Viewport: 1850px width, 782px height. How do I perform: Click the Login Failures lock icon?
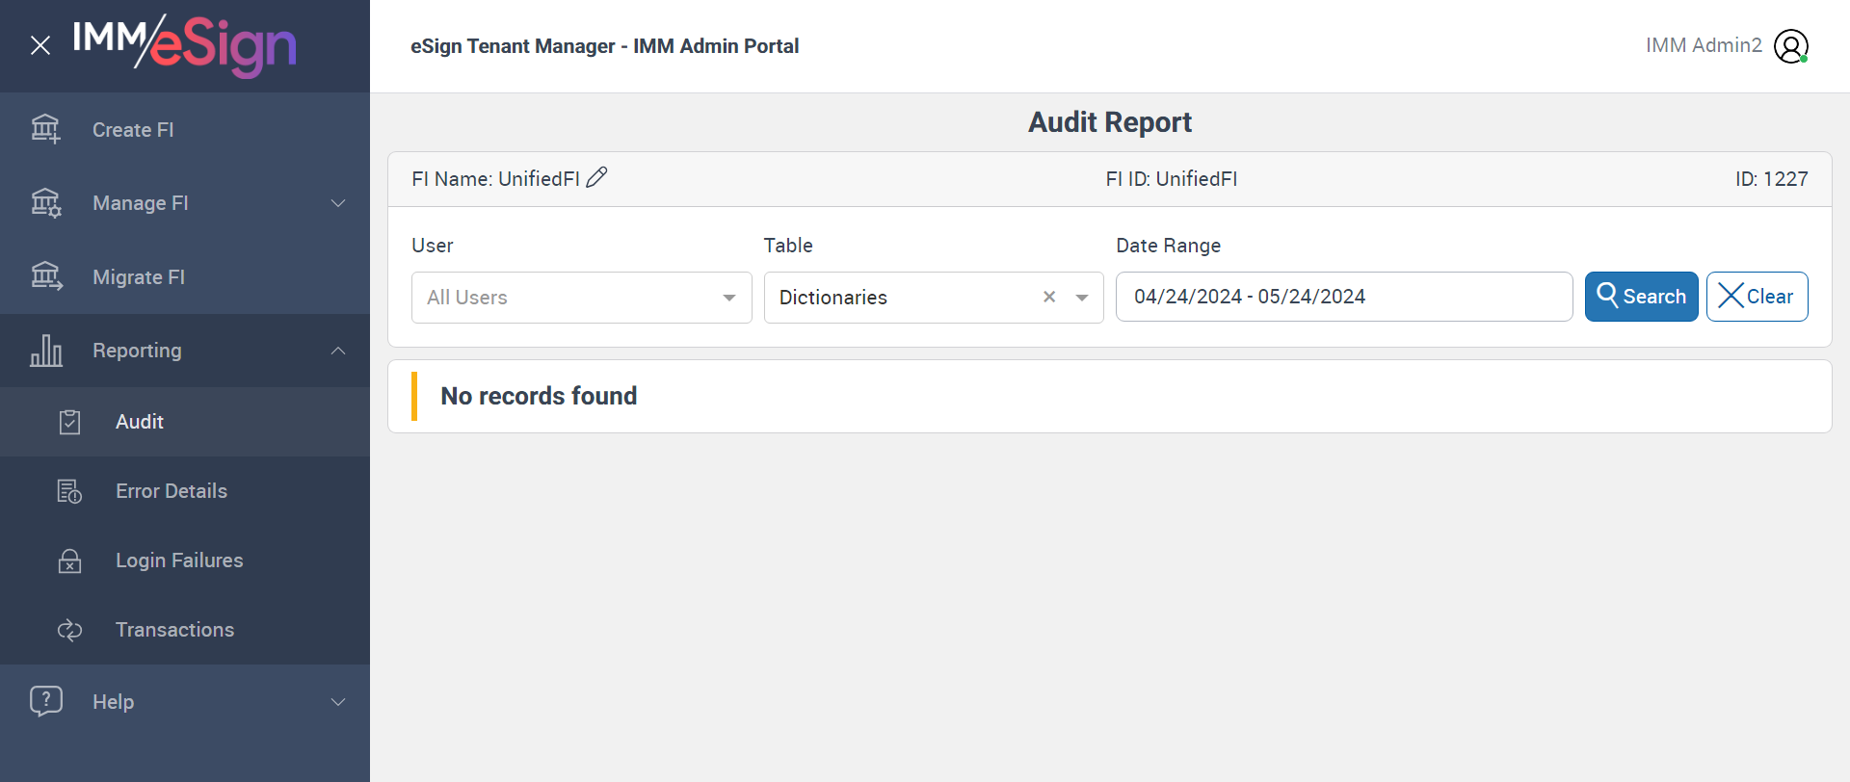[69, 560]
